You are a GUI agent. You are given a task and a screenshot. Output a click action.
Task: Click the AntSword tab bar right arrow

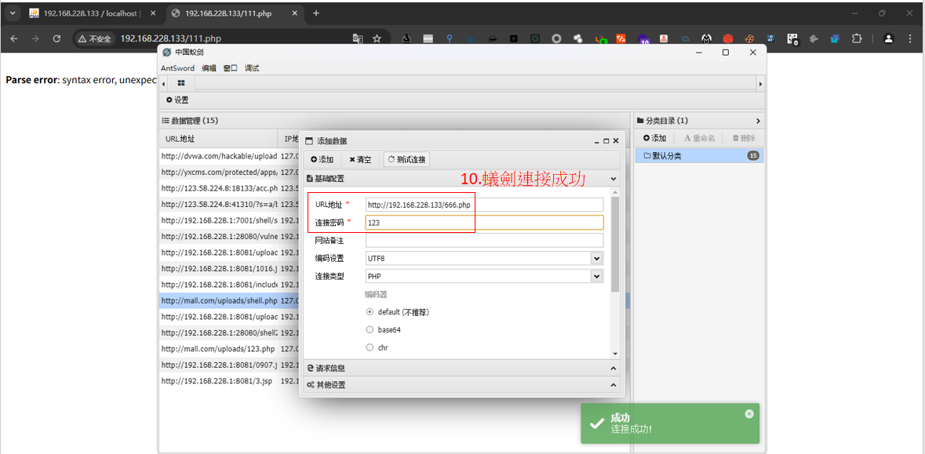(x=760, y=85)
